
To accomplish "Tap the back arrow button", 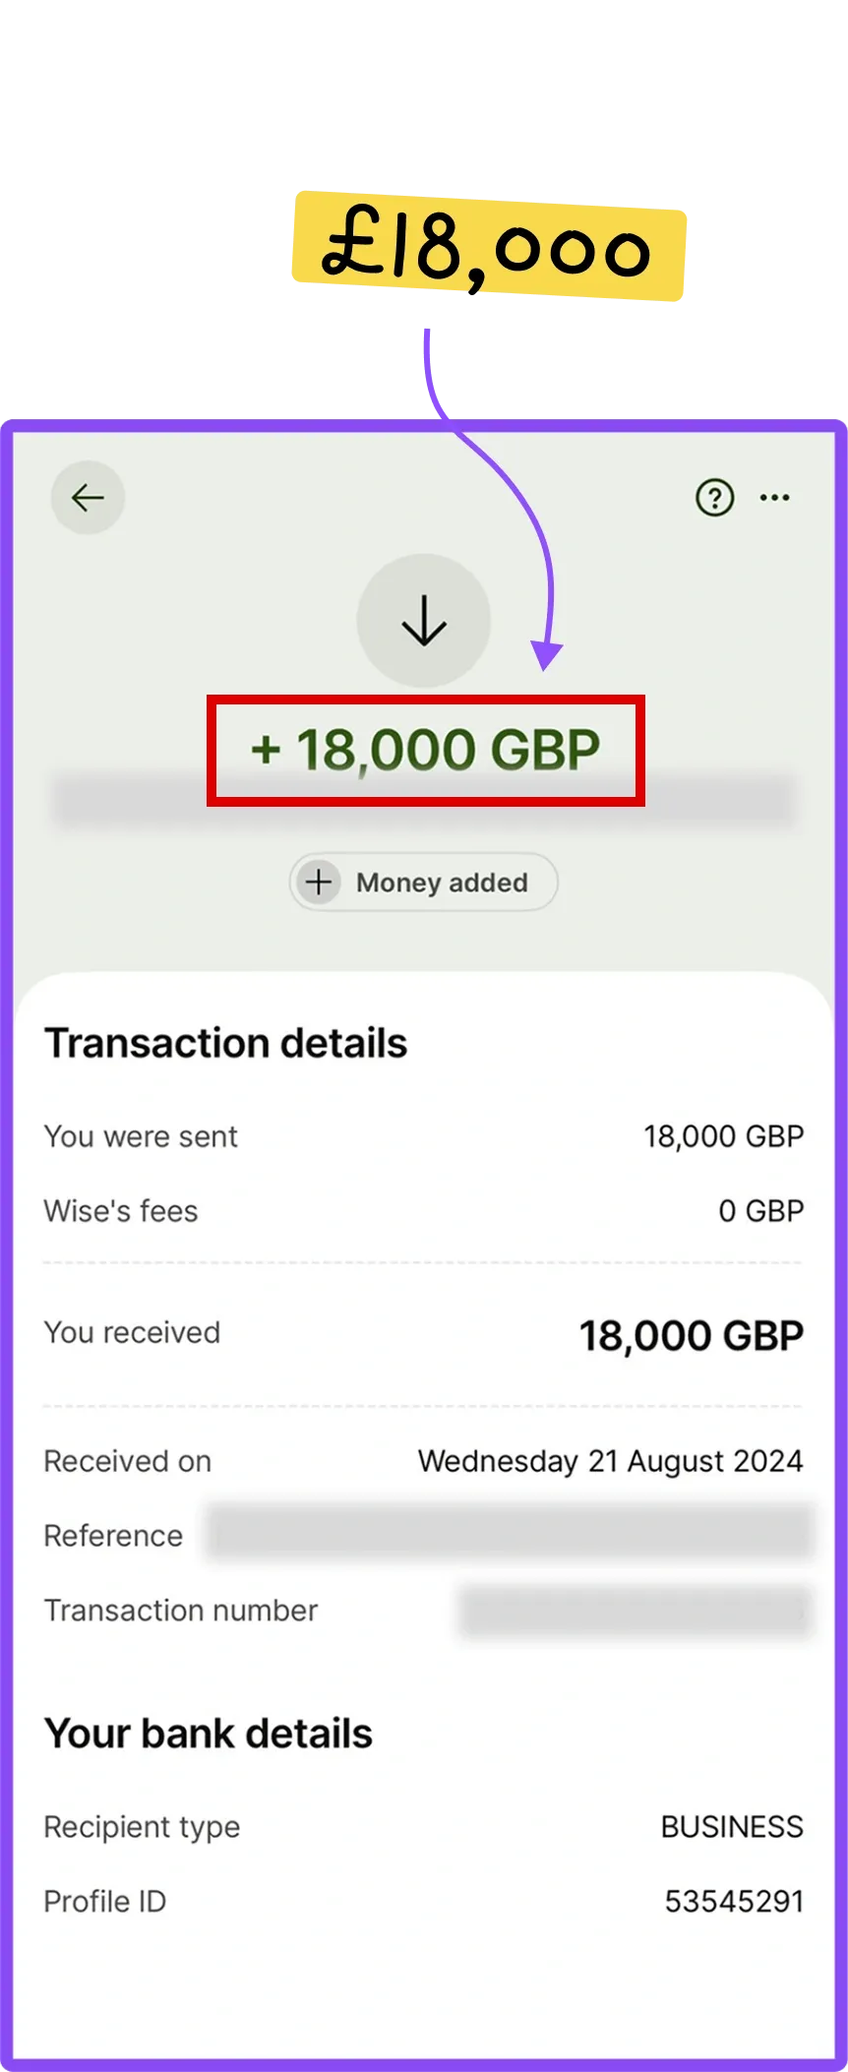I will [88, 498].
